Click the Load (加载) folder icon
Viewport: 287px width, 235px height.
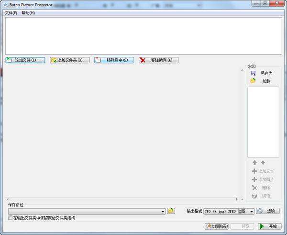point(253,81)
